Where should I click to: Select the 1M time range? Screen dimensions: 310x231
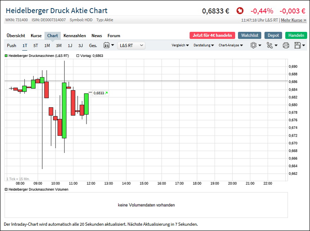(x=47, y=45)
